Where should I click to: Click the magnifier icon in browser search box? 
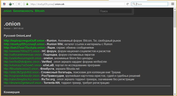[134, 4]
